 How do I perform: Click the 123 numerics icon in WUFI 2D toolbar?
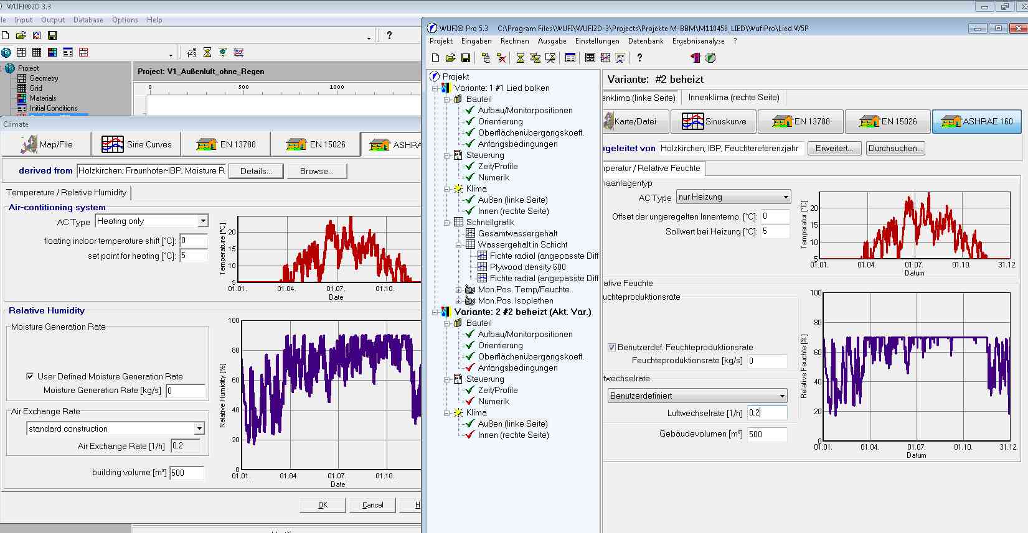192,52
